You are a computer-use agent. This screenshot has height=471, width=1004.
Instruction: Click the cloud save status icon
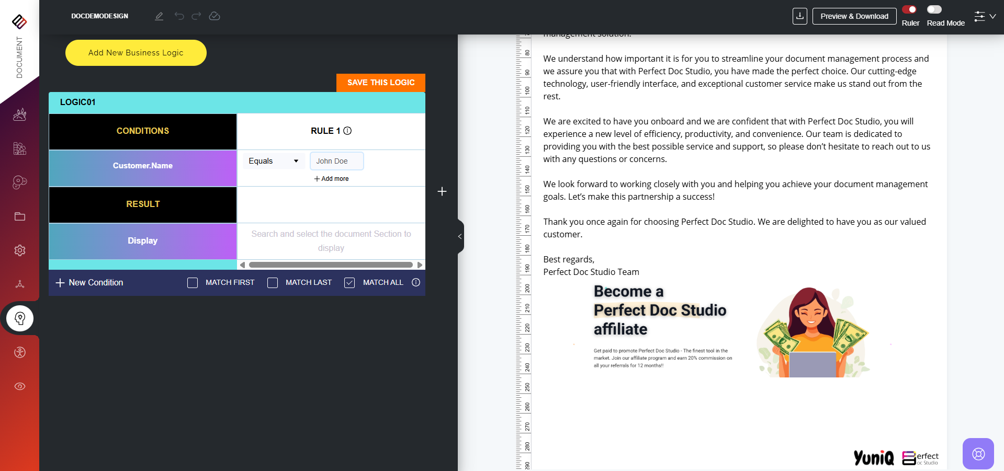215,16
